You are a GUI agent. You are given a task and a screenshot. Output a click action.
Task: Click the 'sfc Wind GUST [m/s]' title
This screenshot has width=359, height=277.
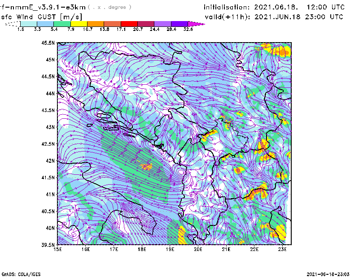pos(41,17)
